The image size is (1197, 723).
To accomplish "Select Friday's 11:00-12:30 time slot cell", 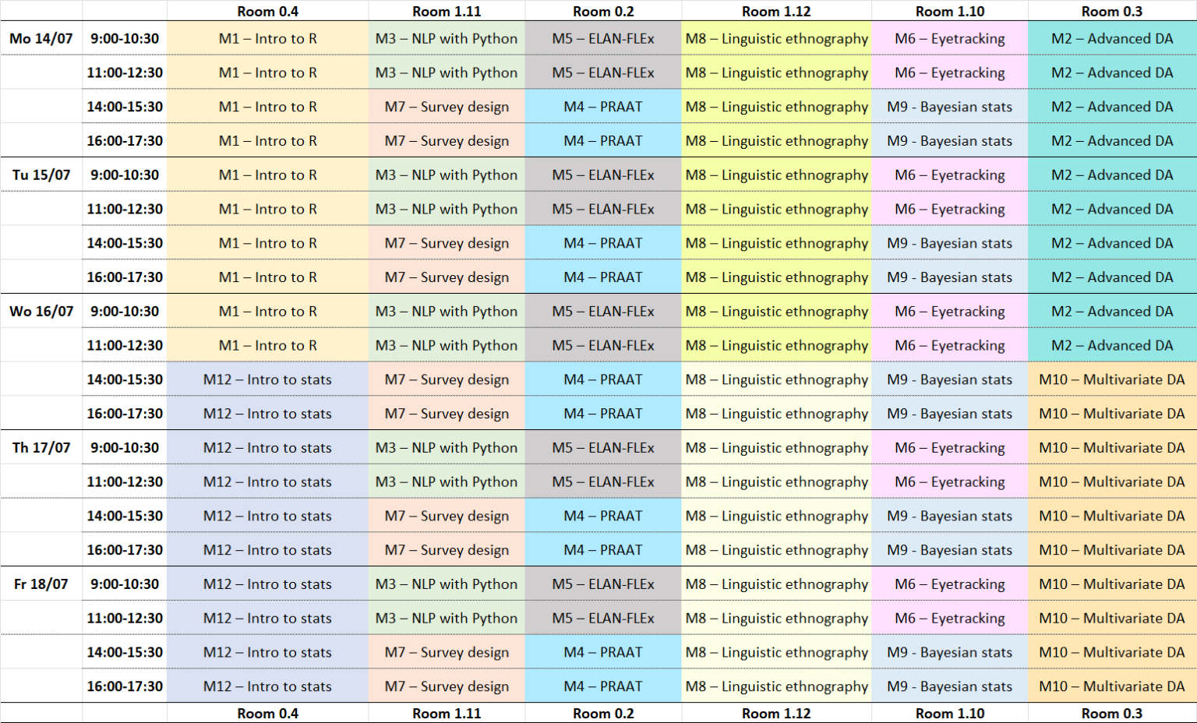I will click(x=125, y=618).
